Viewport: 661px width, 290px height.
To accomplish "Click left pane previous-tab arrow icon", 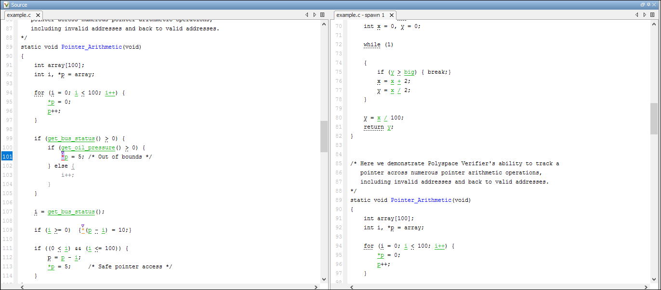I will point(307,15).
